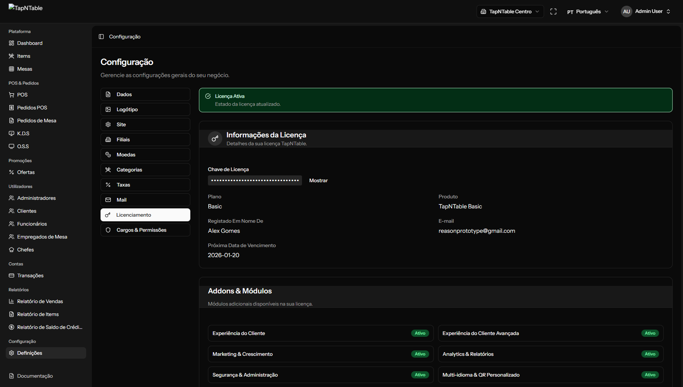The width and height of the screenshot is (683, 387).
Task: Open the Admin User account menu
Action: [x=646, y=11]
